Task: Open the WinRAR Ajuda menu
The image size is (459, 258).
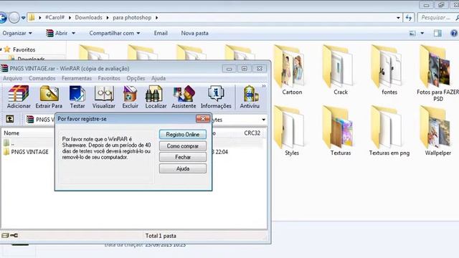Action: point(158,78)
